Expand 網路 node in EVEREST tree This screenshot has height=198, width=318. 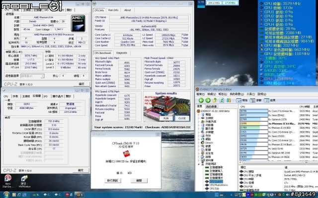(199, 139)
